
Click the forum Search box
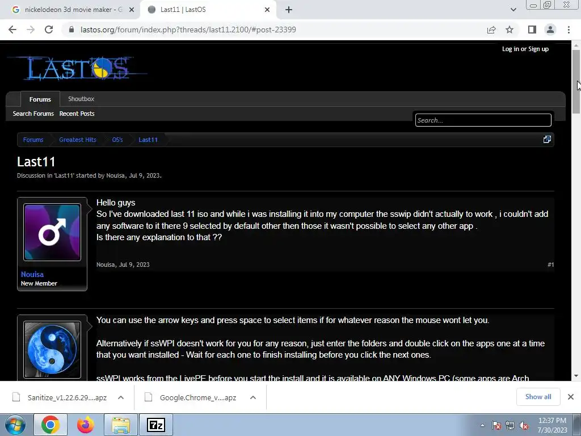(483, 120)
